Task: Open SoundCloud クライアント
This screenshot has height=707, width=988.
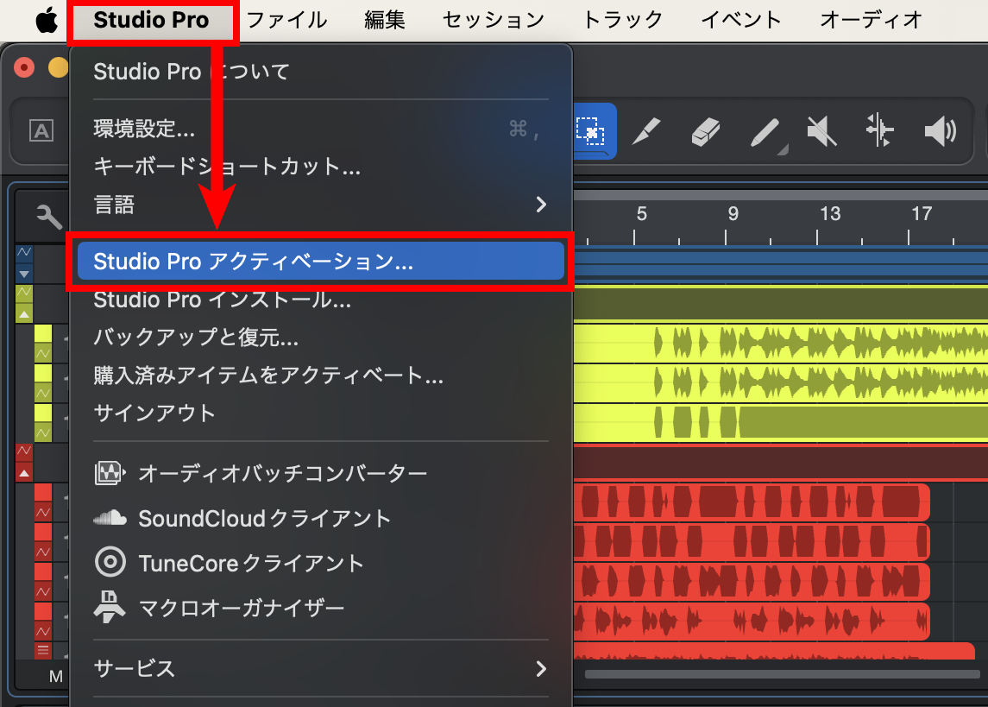Action: 242,519
